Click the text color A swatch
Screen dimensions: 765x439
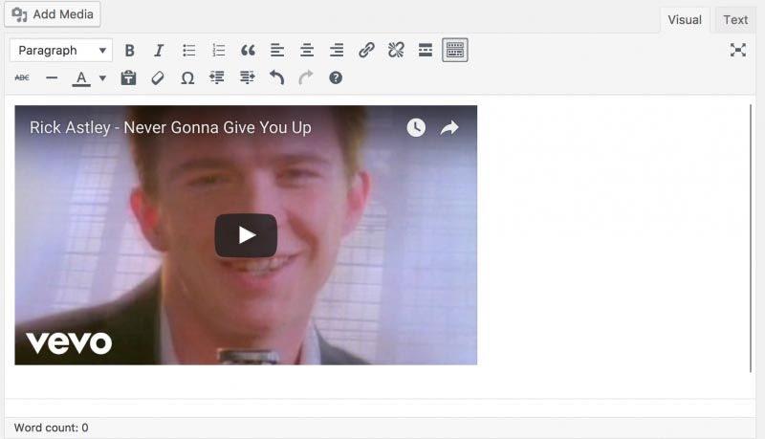coord(82,77)
